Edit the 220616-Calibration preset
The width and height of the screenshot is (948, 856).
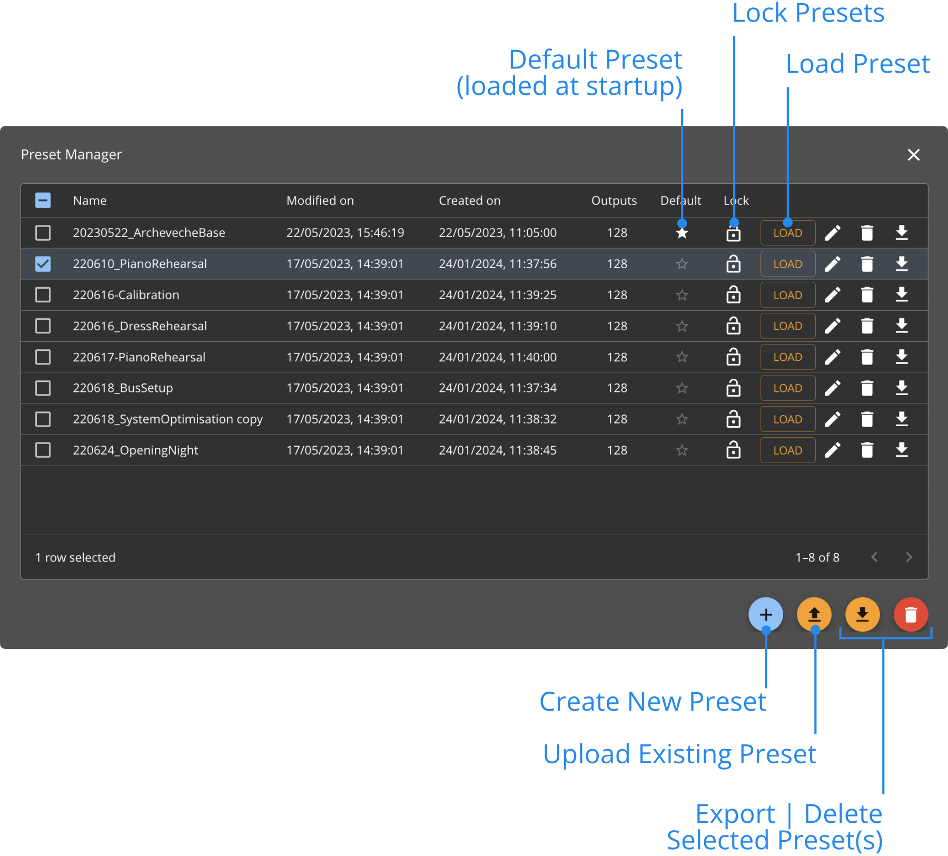pos(833,295)
